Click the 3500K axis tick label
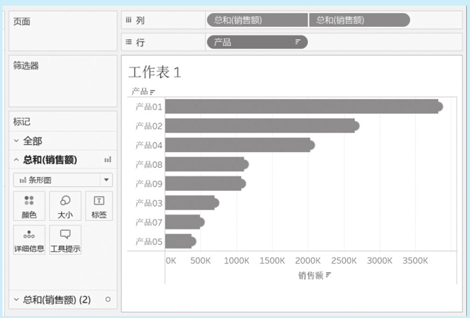The image size is (470, 318). [415, 260]
